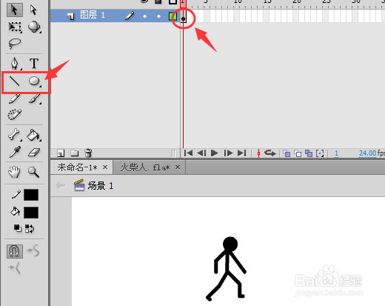Select the Eraser tool

pos(34,153)
